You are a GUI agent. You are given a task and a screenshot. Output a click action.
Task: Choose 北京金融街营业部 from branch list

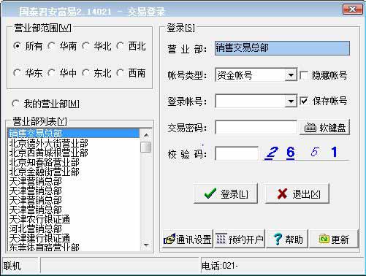[74, 172]
